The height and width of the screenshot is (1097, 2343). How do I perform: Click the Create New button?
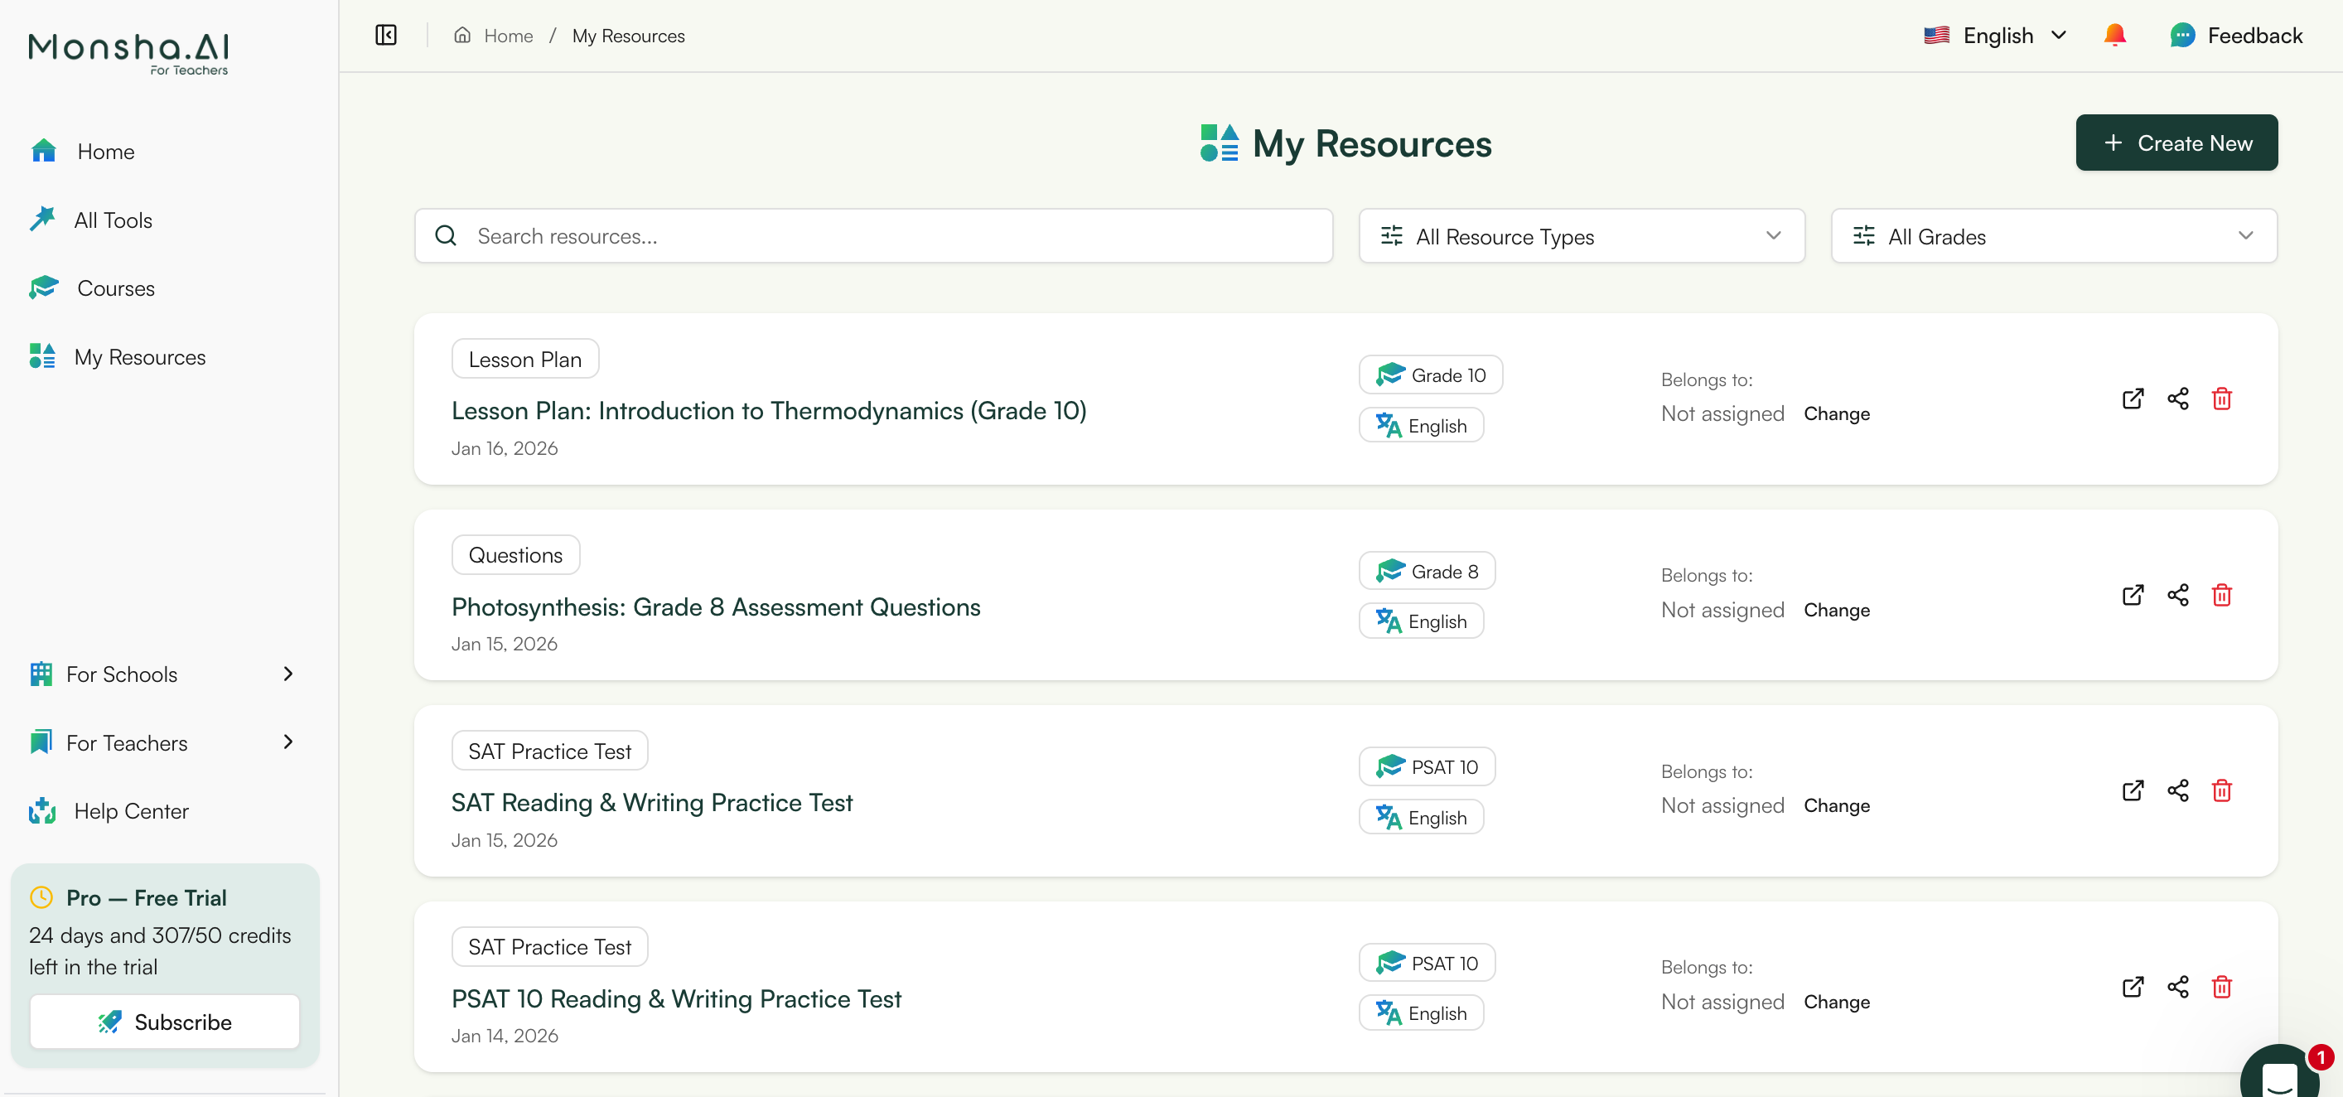pyautogui.click(x=2176, y=143)
